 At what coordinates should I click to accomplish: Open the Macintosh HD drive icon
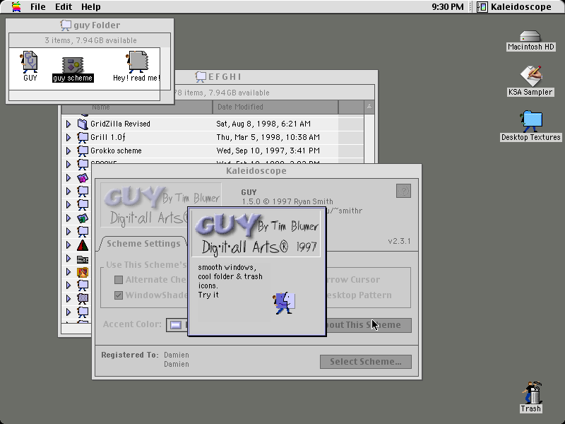point(530,36)
